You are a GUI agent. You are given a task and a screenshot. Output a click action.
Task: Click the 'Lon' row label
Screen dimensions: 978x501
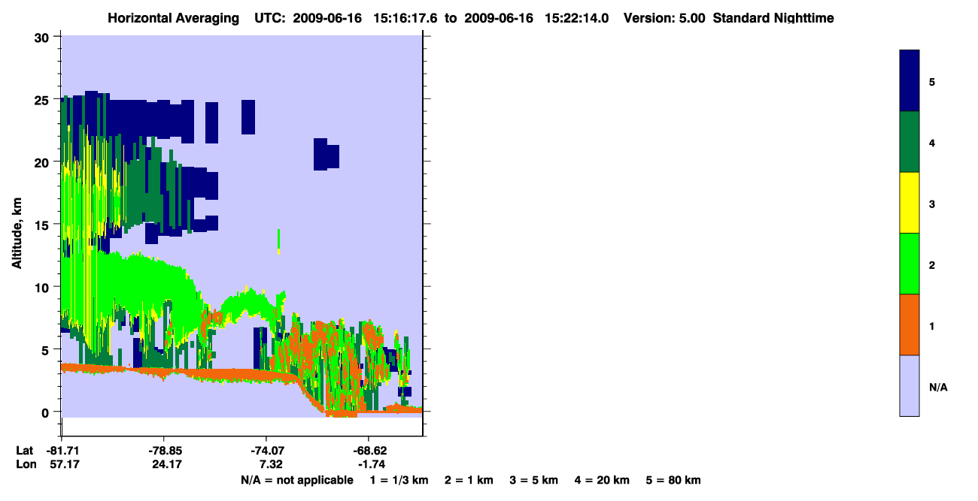(x=26, y=464)
